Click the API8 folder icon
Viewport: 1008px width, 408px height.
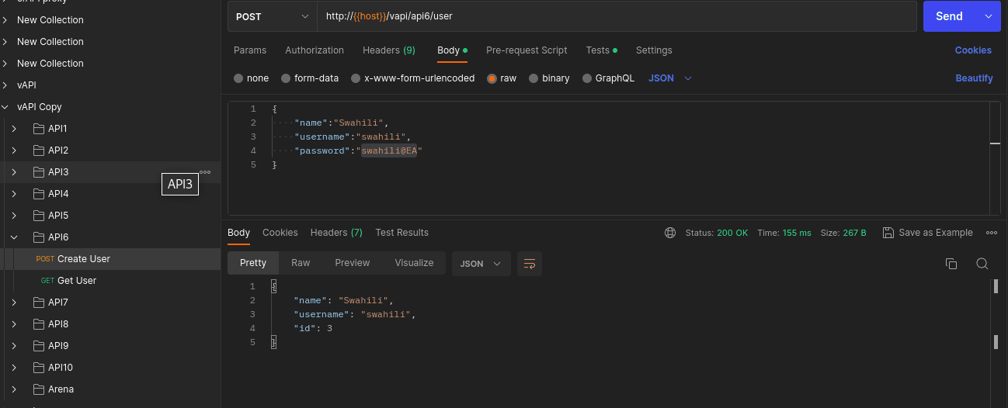pyautogui.click(x=38, y=324)
